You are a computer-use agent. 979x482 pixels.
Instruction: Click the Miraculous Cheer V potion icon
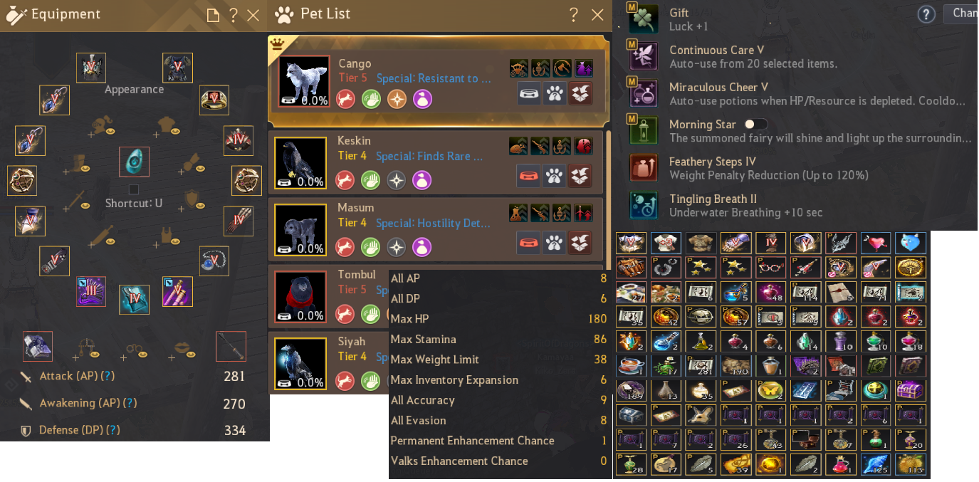[x=644, y=93]
